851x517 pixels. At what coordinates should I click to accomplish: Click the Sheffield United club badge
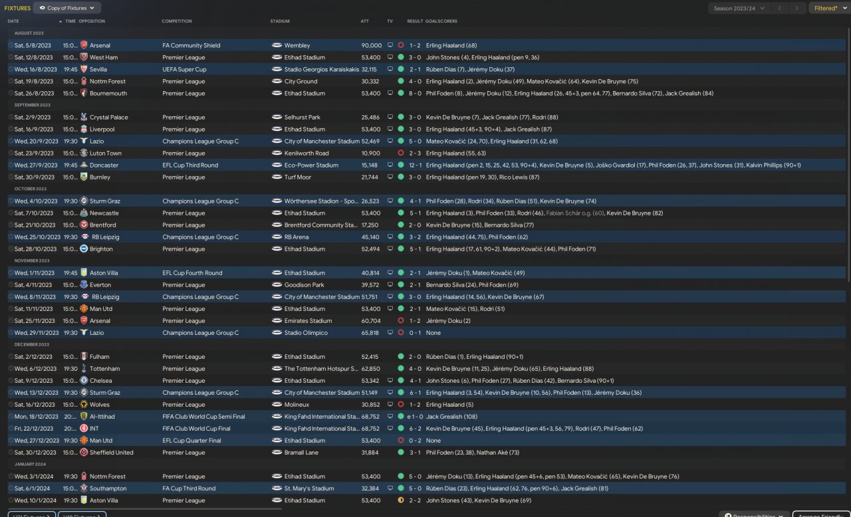coord(84,452)
